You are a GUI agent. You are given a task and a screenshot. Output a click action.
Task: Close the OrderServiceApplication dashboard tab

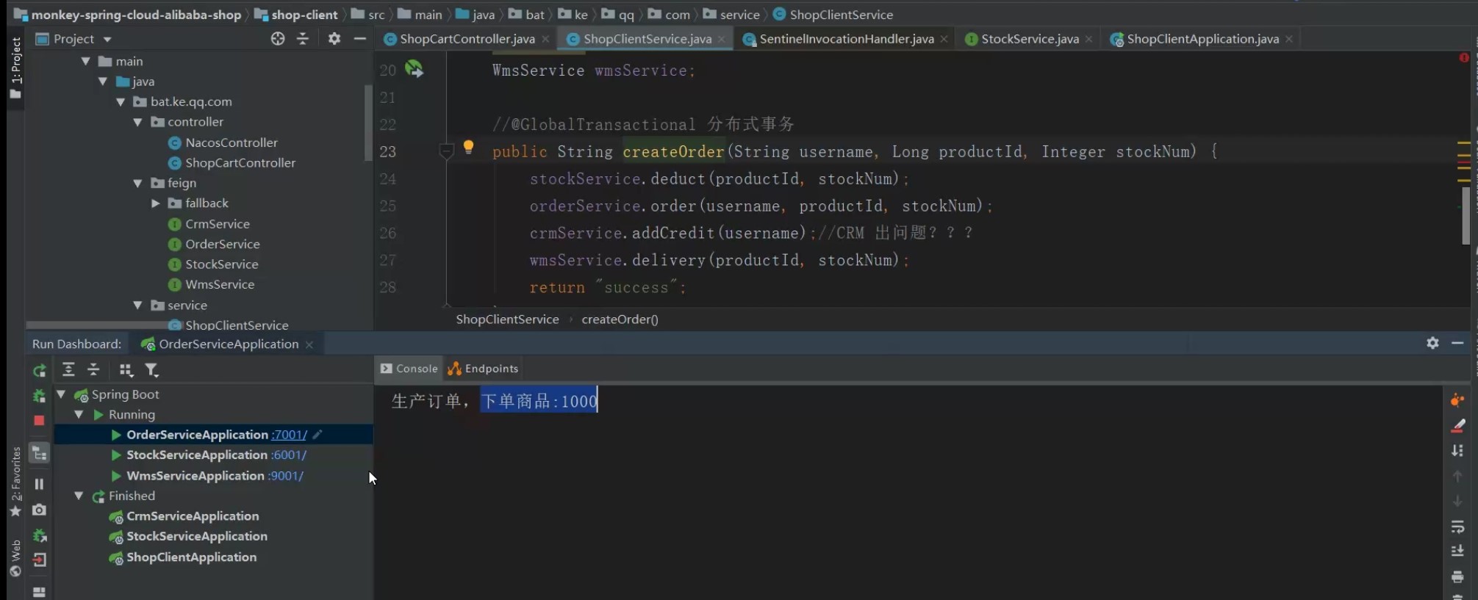click(x=309, y=344)
